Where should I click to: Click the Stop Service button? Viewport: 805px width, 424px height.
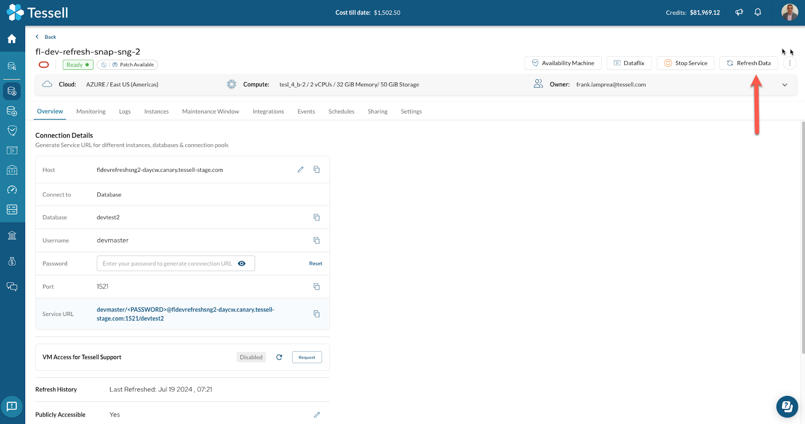pos(685,63)
